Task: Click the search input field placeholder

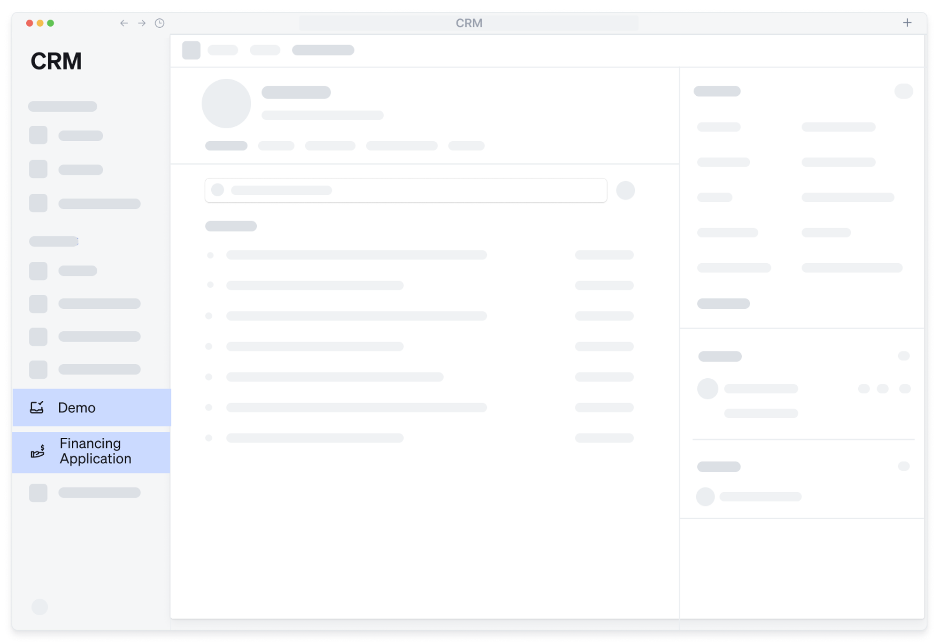Action: click(405, 191)
